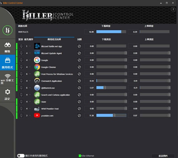Click the youtube.com play icon
Screen dimensions: 178x158
pos(37,115)
